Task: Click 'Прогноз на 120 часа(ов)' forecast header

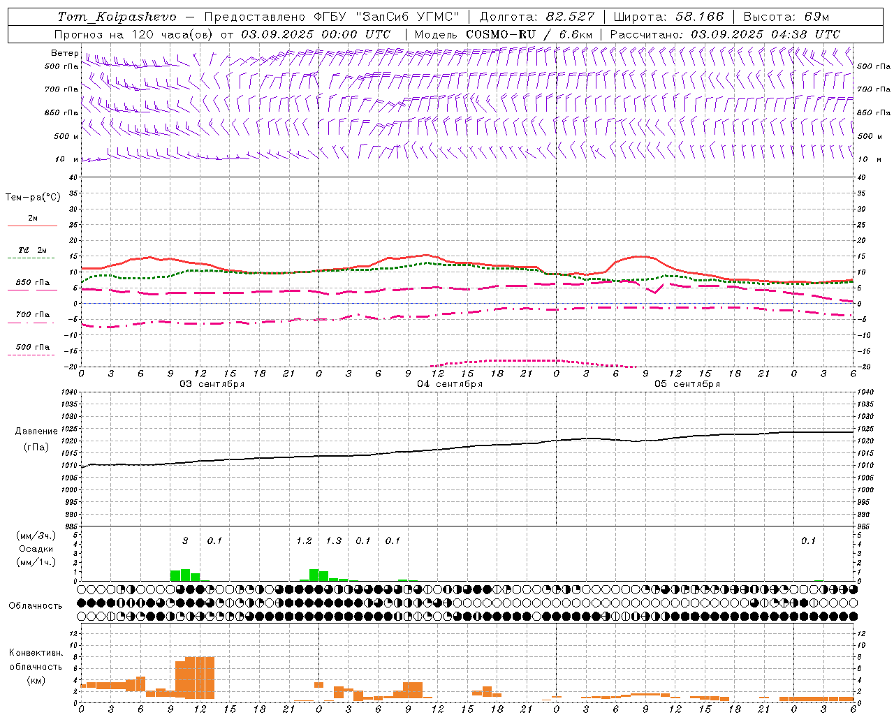Action: tap(135, 34)
